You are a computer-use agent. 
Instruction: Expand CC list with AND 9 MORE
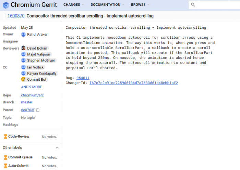pyautogui.click(x=32, y=87)
